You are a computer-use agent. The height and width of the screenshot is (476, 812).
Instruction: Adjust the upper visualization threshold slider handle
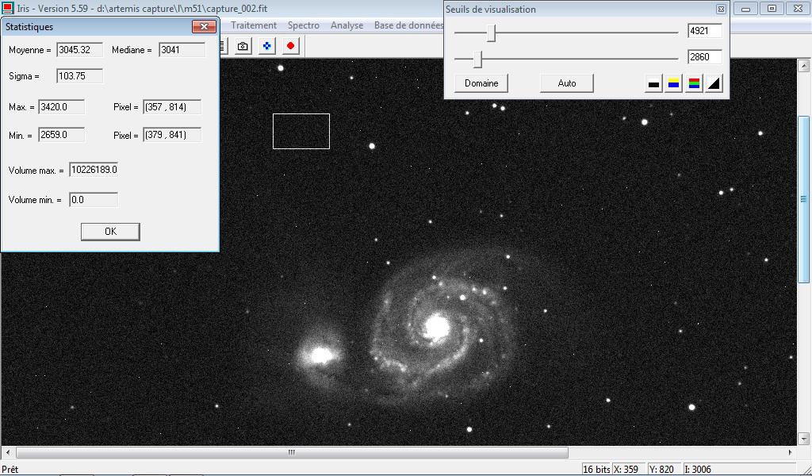click(492, 33)
